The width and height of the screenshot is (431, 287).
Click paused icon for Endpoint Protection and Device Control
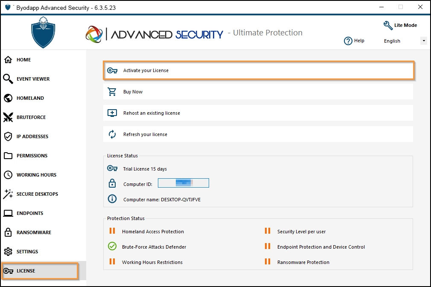coord(268,246)
